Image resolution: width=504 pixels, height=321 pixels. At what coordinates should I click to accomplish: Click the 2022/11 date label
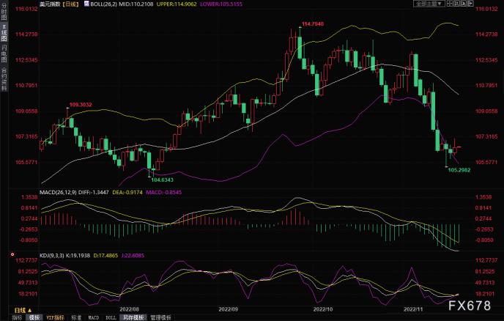(x=413, y=309)
